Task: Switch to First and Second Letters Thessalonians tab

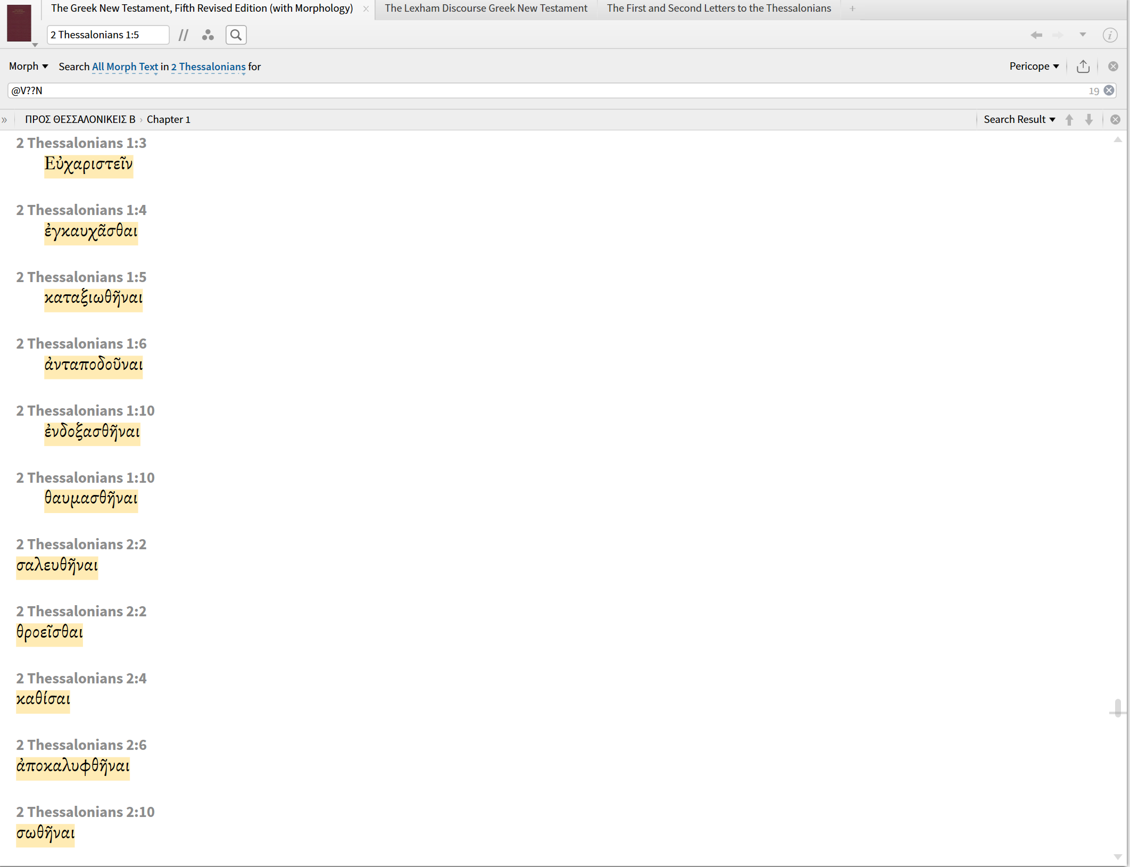Action: [718, 9]
